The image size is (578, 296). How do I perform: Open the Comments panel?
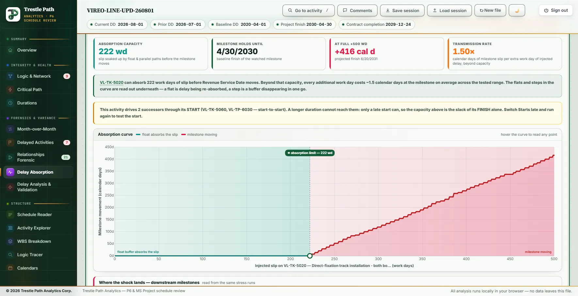[x=357, y=10]
